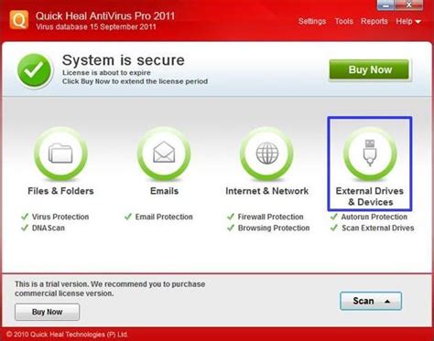Expand the Help dropdown arrow
Screen dimensions: 434x341
click(418, 22)
